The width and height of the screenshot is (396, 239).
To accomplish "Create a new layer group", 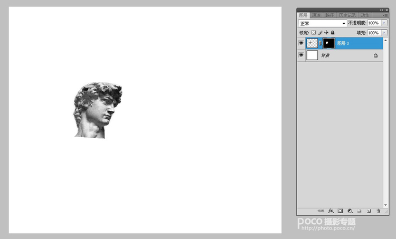I will coord(359,211).
